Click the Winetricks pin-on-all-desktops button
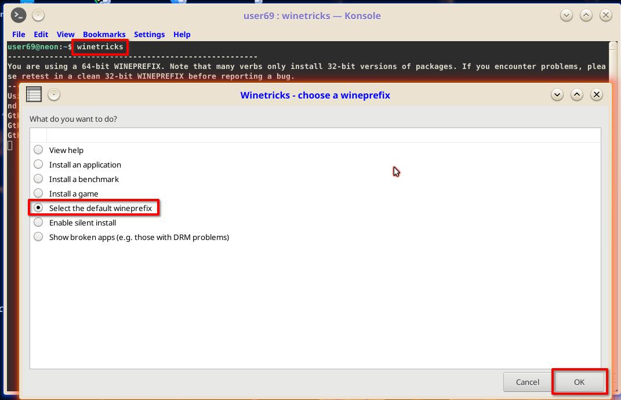This screenshot has height=400, width=621. tap(54, 94)
